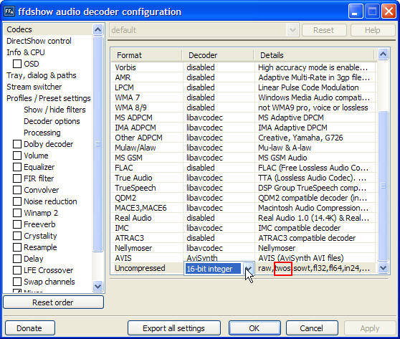Click the codec table scrollbar thumb
This screenshot has width=400, height=339.
point(384,186)
